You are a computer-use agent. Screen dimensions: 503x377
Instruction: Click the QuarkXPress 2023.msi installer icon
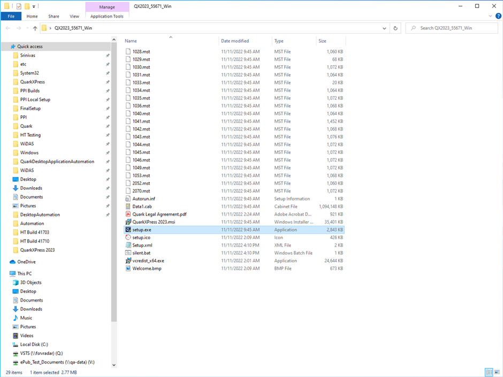(x=128, y=222)
